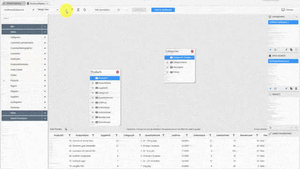Toggle visibility of CategoryID in Products

click(x=93, y=93)
